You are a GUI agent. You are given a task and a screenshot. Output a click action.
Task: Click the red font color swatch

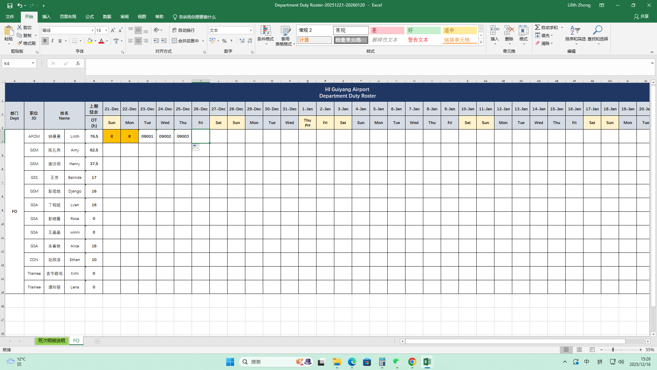[x=101, y=41]
